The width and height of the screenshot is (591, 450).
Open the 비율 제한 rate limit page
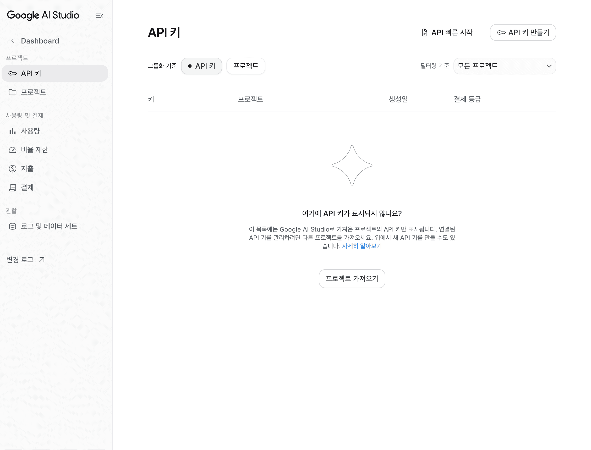[x=55, y=150]
